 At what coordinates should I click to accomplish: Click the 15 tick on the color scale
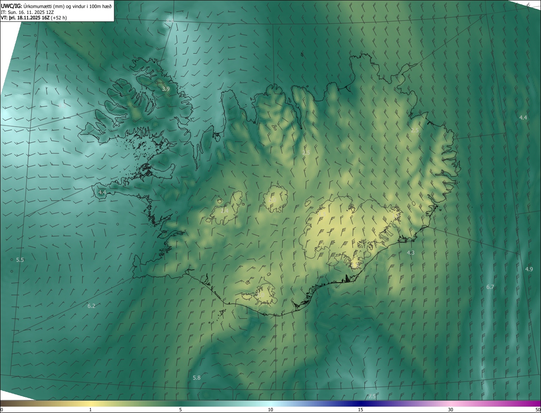[361, 410]
